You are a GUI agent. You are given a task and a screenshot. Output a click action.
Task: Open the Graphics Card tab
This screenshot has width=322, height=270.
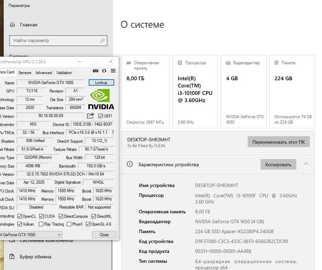pos(7,72)
